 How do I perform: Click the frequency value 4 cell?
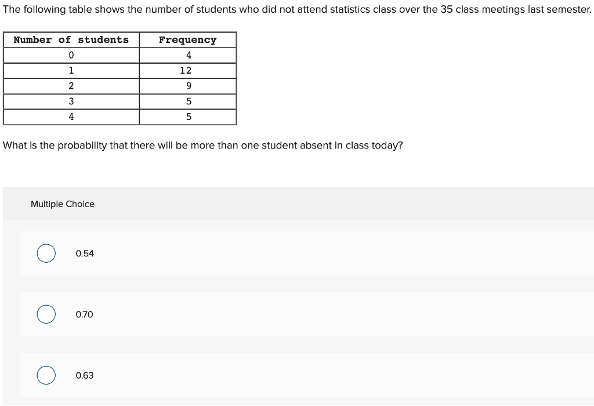[187, 55]
